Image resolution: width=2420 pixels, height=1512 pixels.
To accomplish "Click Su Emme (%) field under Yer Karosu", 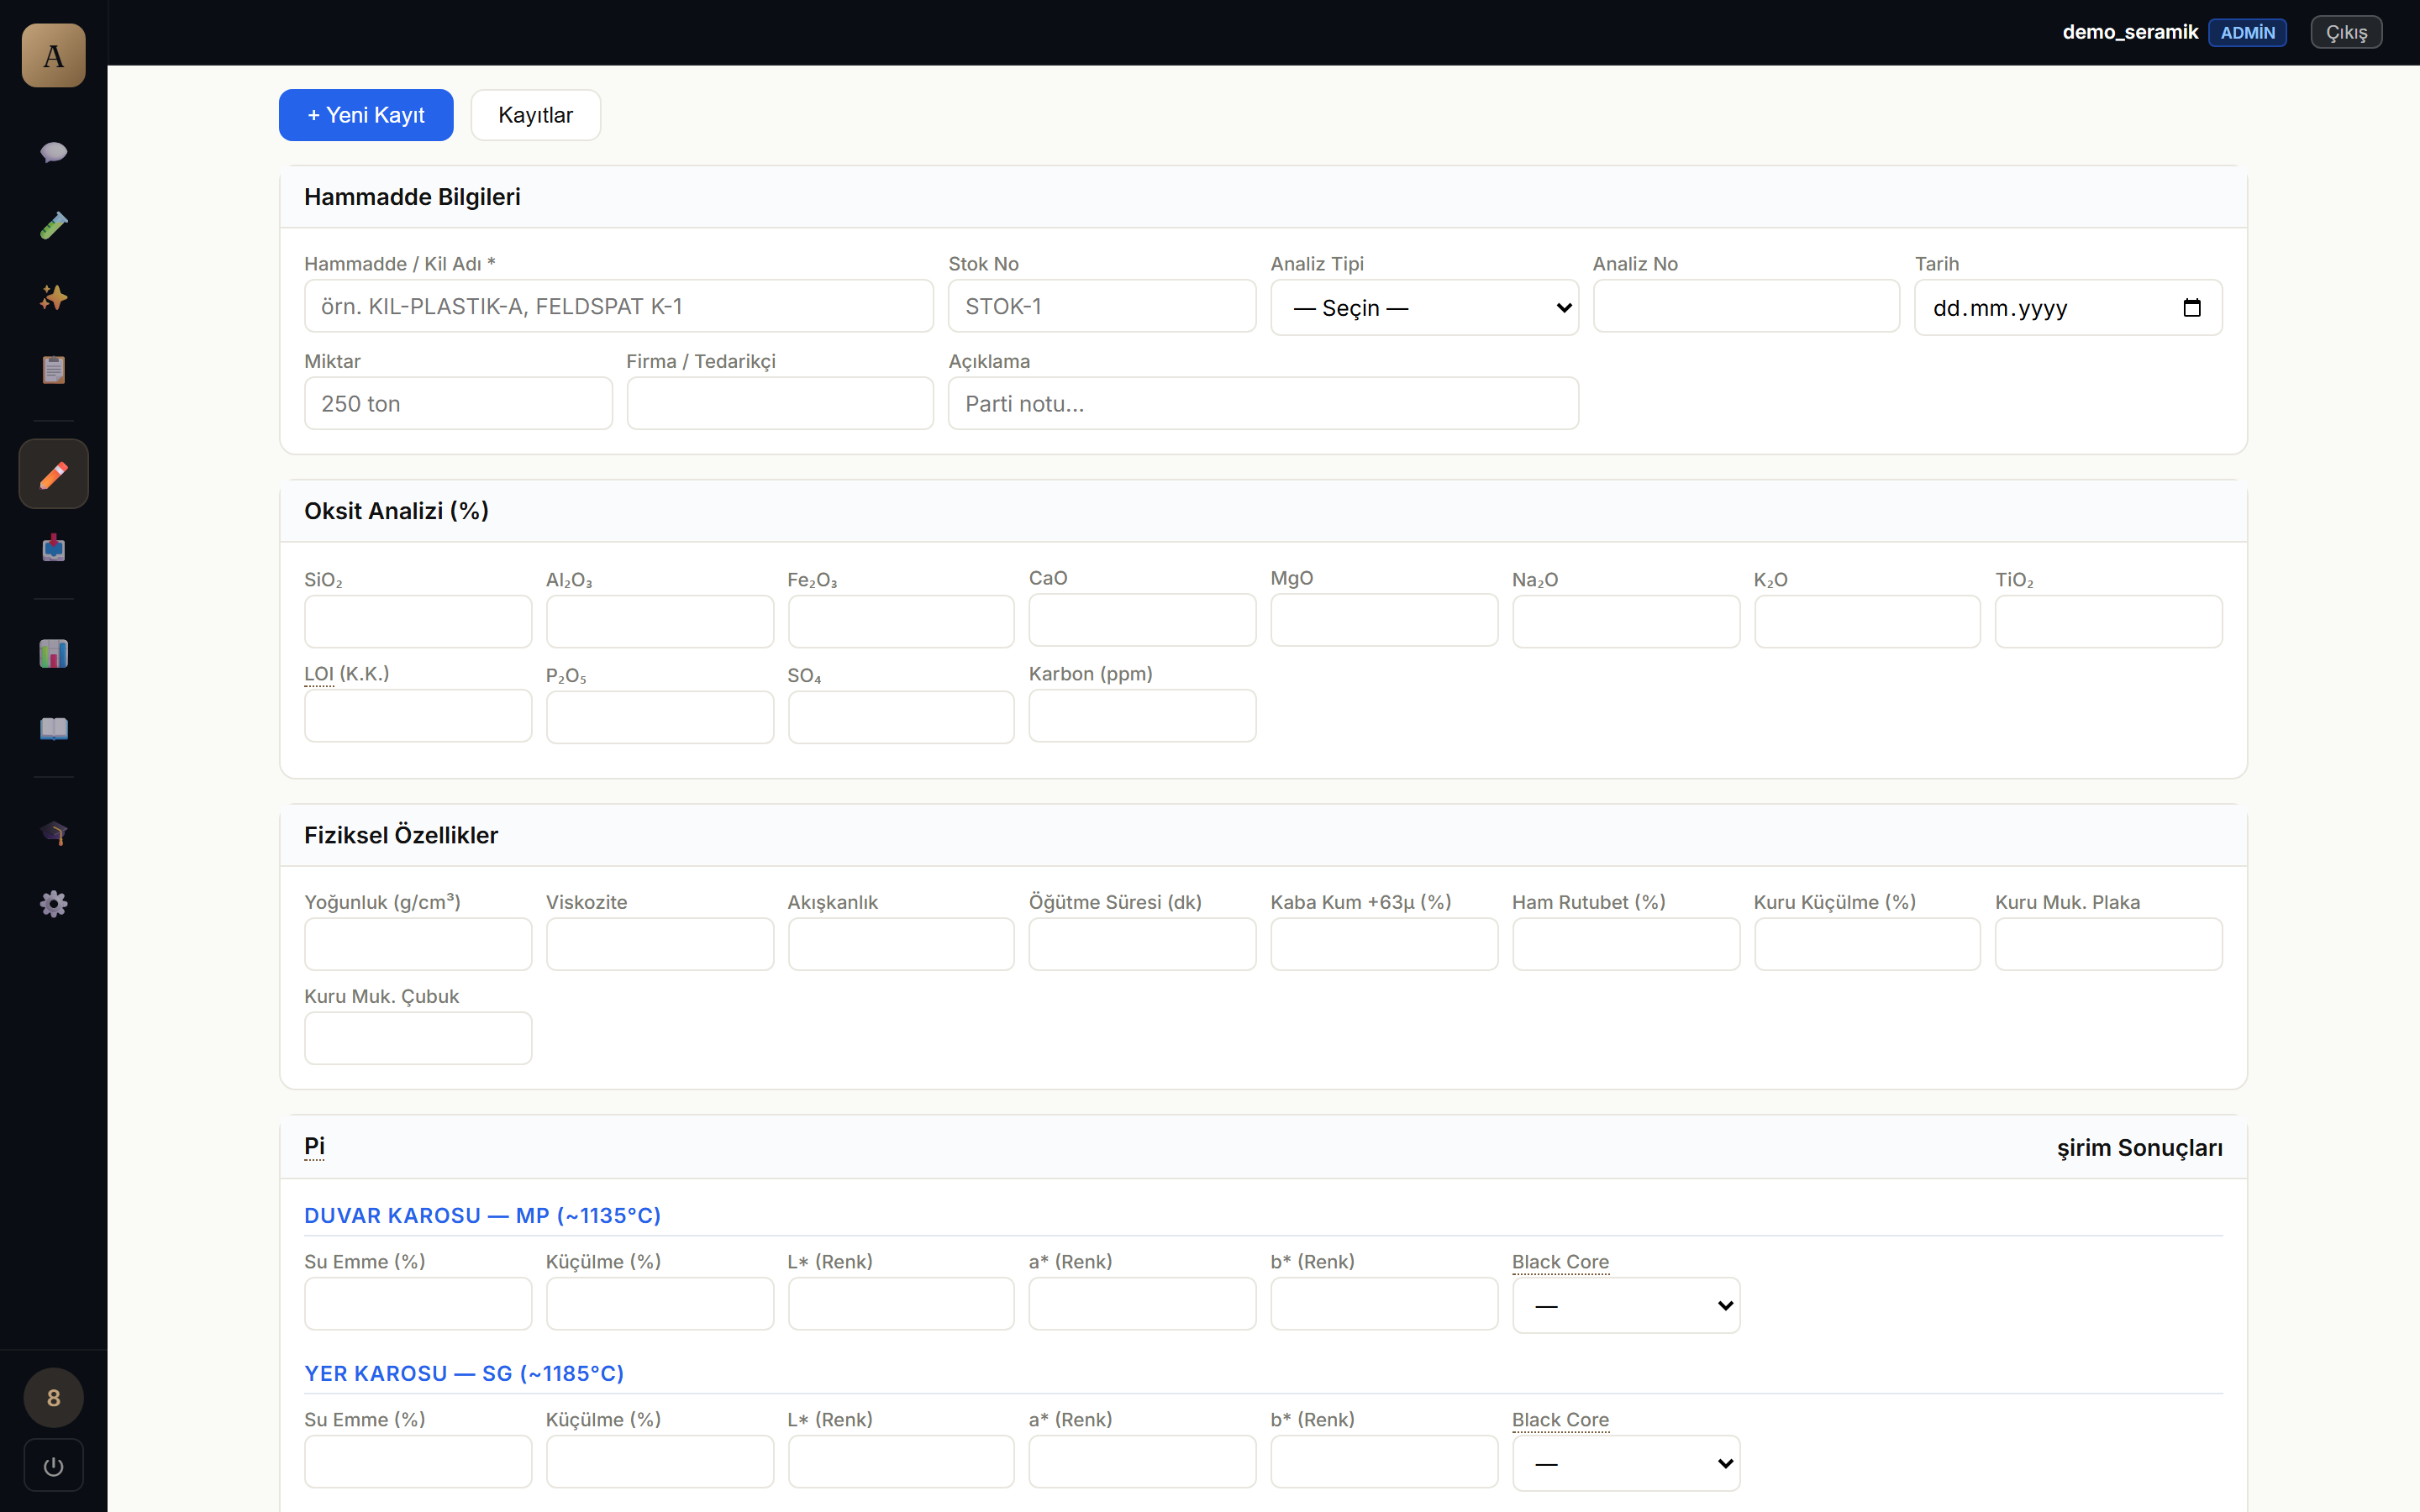I will point(418,1462).
